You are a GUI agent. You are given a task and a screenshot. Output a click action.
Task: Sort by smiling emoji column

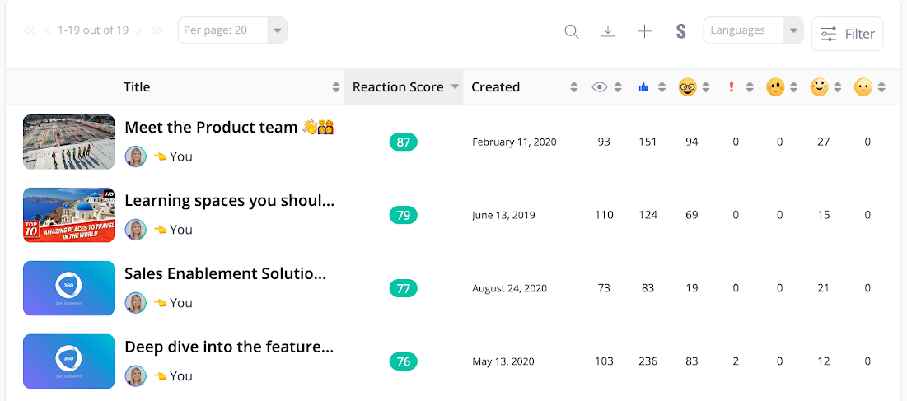[x=838, y=87]
